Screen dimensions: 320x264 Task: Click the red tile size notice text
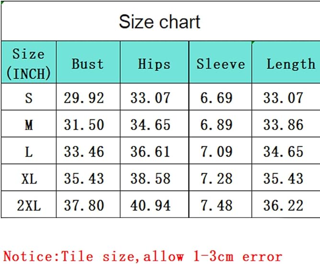143,256
